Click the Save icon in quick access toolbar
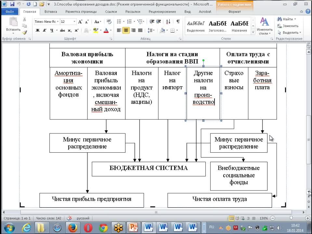The width and height of the screenshot is (312, 234). pos(12,4)
